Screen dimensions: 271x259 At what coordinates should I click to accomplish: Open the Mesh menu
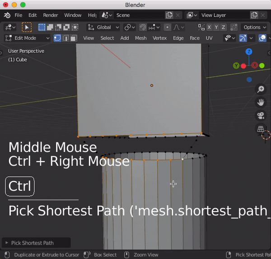pos(140,38)
